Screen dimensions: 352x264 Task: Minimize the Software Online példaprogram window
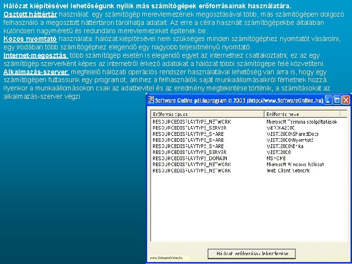coord(329,100)
